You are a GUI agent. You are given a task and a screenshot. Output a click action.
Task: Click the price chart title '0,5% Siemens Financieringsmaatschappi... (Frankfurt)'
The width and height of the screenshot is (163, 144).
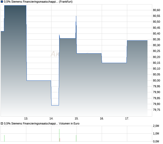tap(38, 2)
